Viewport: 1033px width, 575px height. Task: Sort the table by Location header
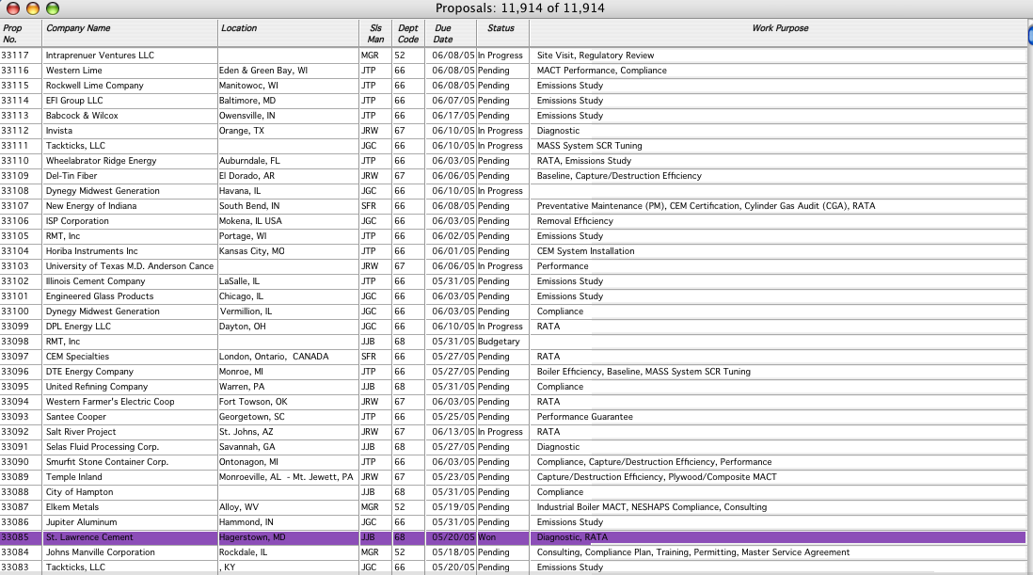tap(238, 28)
